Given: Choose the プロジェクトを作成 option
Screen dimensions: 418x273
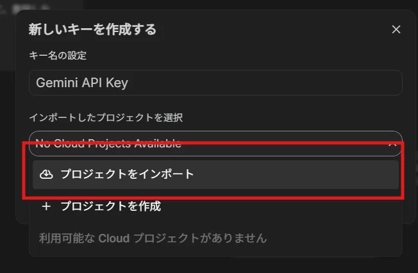Looking at the screenshot, I should point(215,206).
